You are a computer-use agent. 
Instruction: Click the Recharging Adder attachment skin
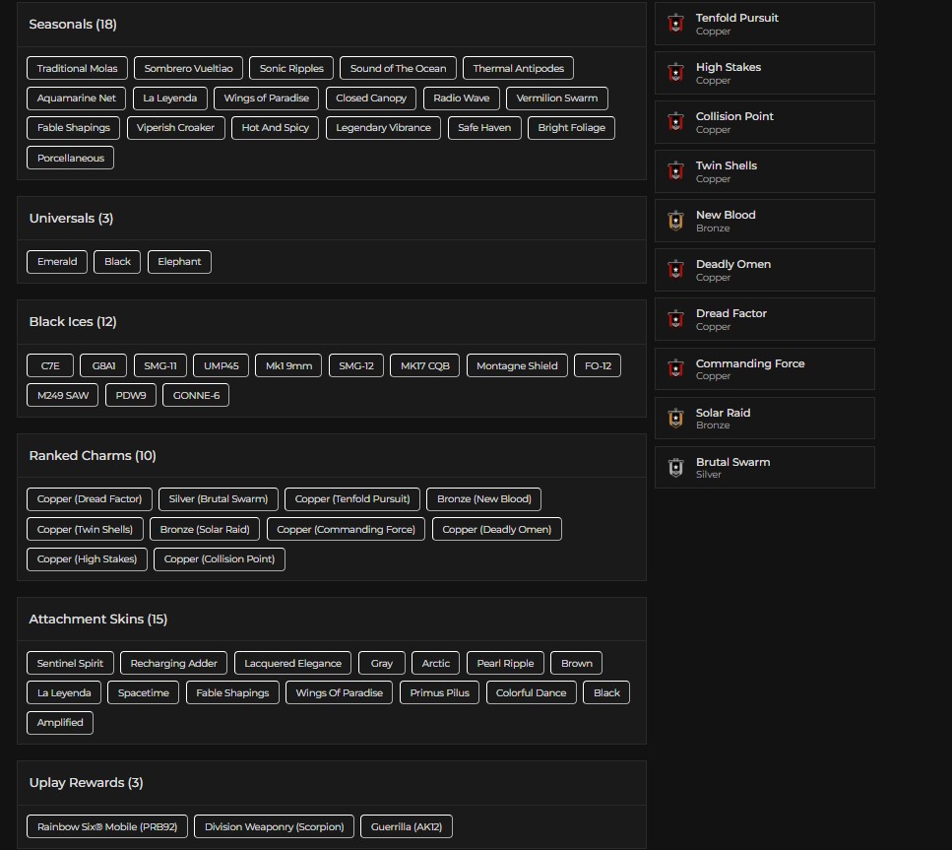click(x=173, y=664)
